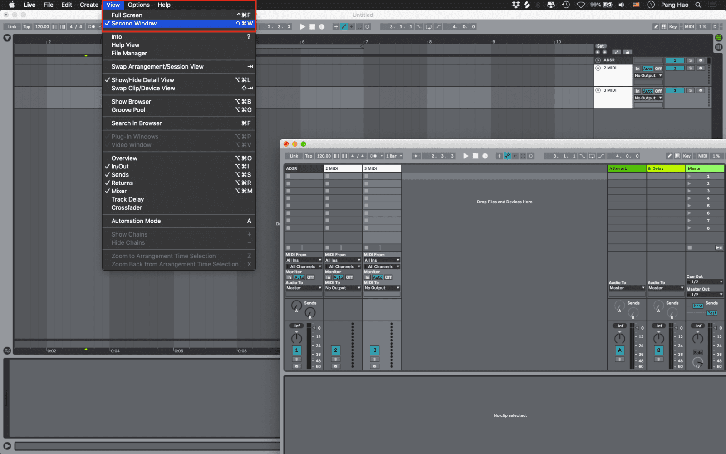Image resolution: width=726 pixels, height=454 pixels.
Task: Choose Full Screen from View menu
Action: click(179, 15)
